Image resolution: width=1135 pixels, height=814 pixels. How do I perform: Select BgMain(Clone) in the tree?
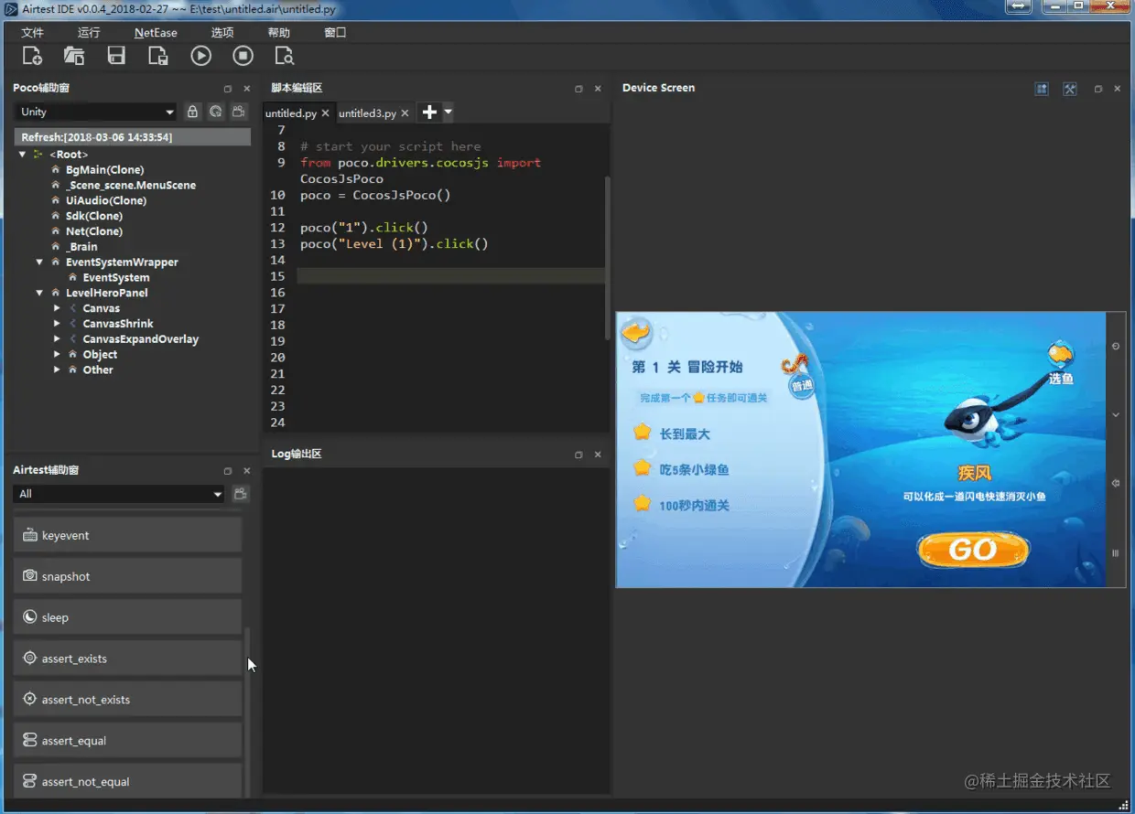104,170
